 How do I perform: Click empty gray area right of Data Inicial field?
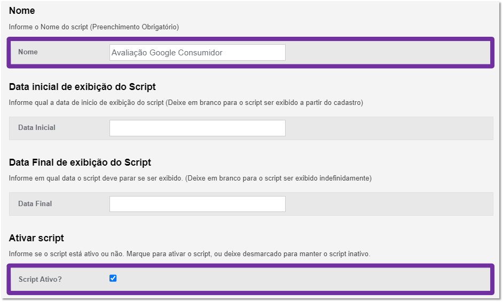pos(389,128)
